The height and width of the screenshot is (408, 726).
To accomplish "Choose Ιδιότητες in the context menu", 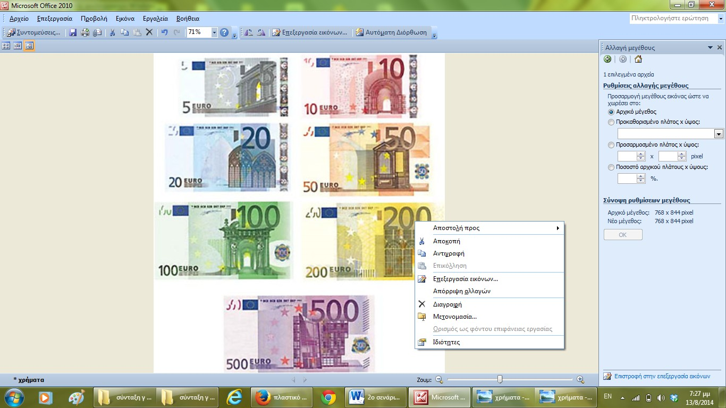I will point(489,342).
